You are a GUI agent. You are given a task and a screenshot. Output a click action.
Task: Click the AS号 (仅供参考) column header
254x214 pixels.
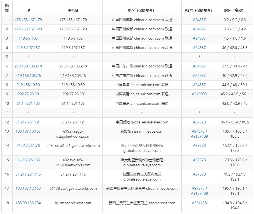coord(198,10)
